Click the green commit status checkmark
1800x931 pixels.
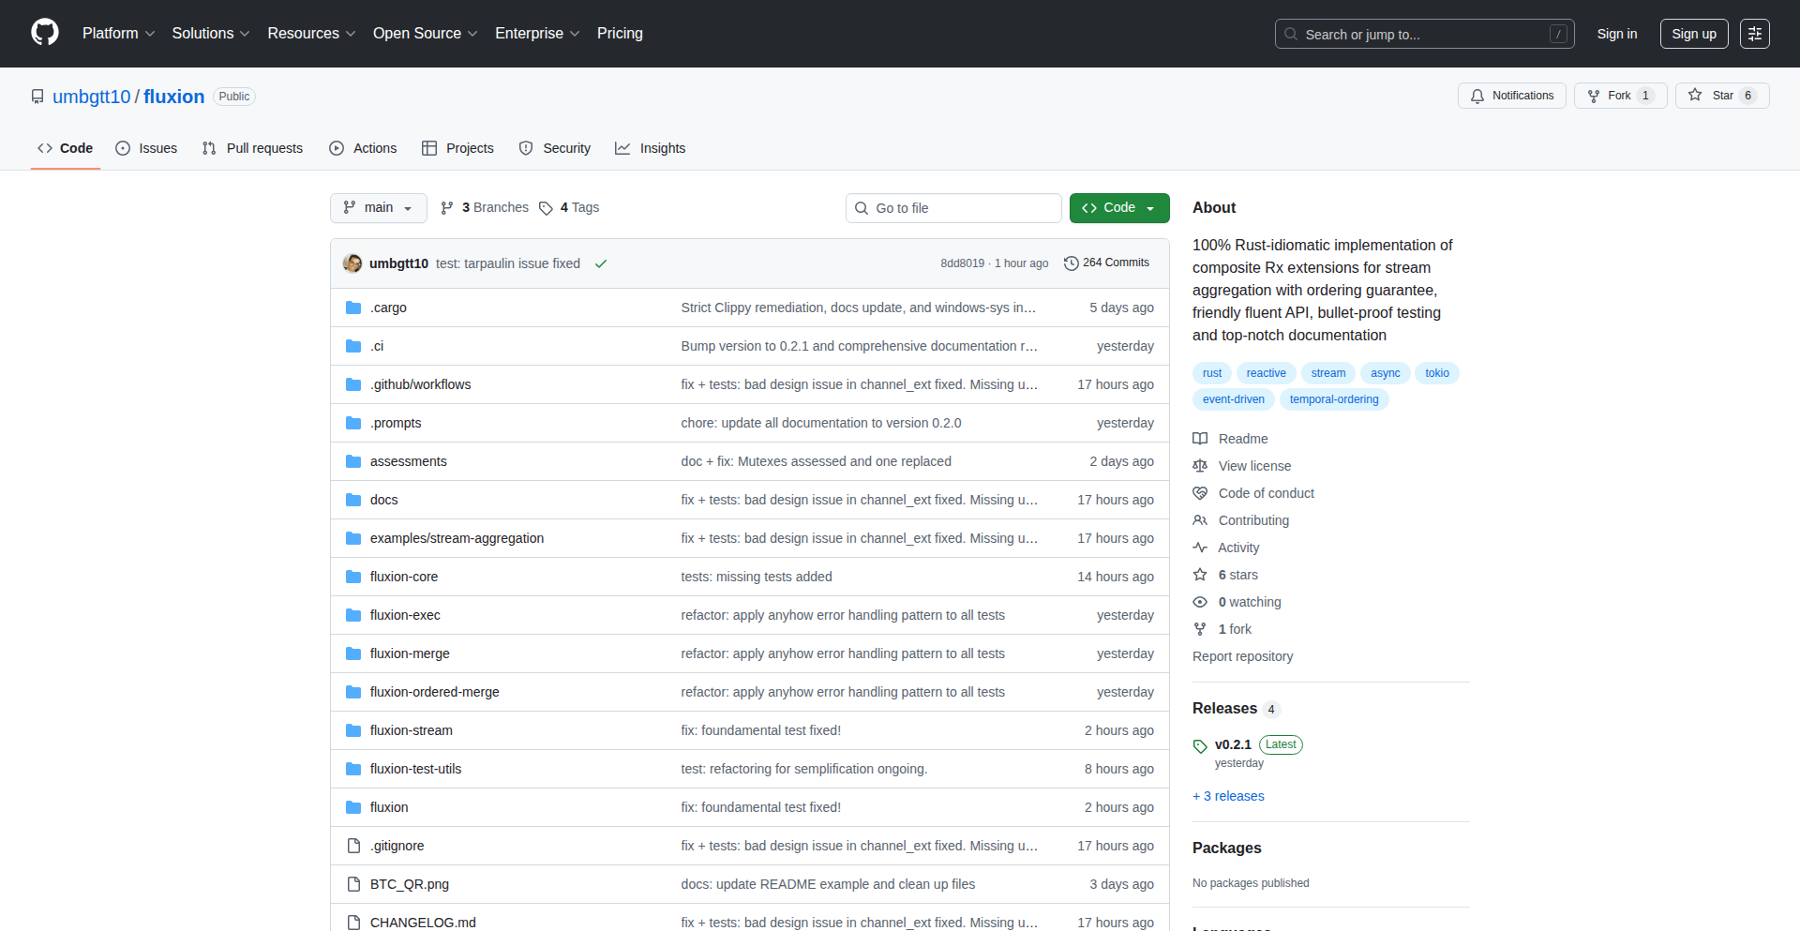pos(601,263)
